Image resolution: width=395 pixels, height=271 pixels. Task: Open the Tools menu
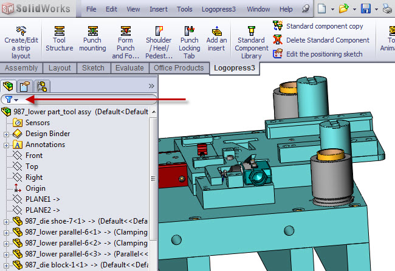coord(184,9)
